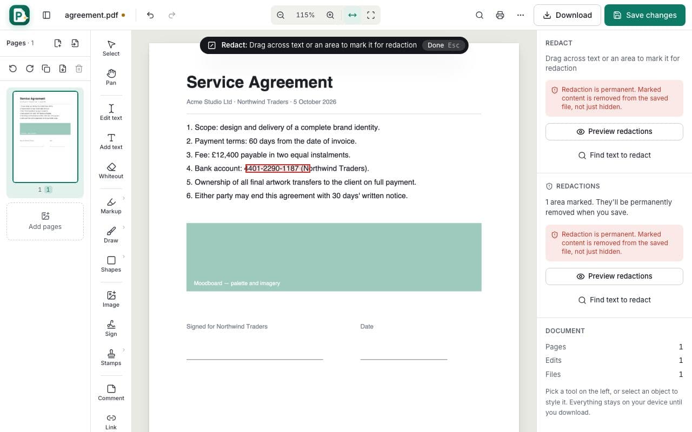Screen dimensions: 692x432
Task: Expand the Draw tool submenu arrow
Action: (124, 227)
